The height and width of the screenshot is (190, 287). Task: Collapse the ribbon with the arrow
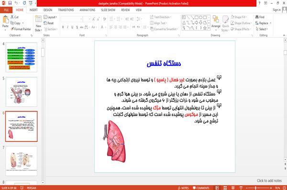[x=284, y=35]
